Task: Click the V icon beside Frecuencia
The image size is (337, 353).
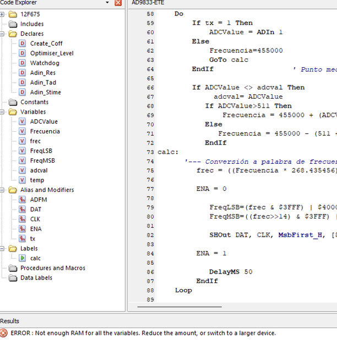Action: pyautogui.click(x=22, y=131)
